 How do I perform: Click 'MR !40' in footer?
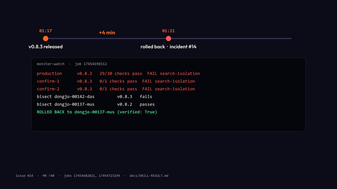pyautogui.click(x=49, y=176)
